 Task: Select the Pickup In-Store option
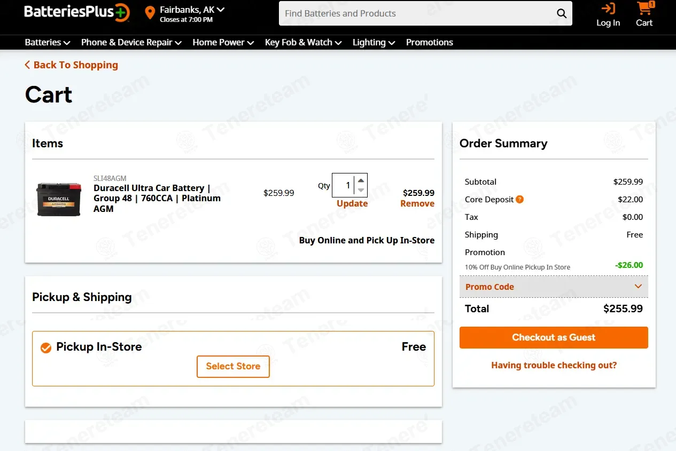[x=46, y=347]
